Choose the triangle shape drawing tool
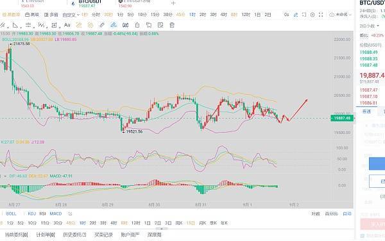The width and height of the screenshot is (385, 241). click(15, 25)
